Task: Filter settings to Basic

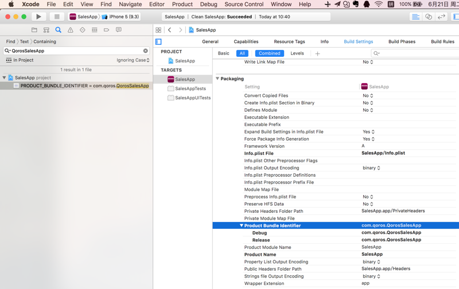Action: (224, 53)
